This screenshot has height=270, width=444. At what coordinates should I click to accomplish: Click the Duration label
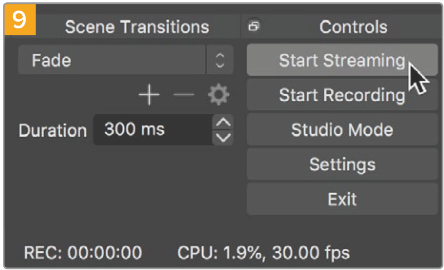[x=52, y=130]
